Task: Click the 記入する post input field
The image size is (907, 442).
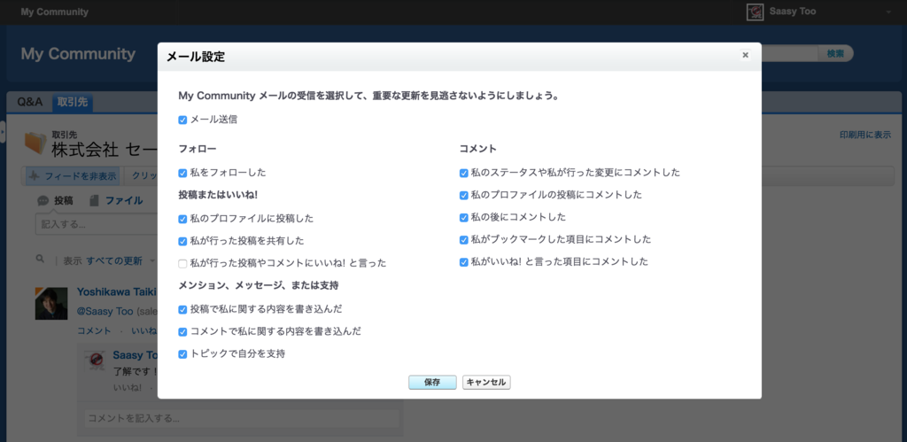Action: coord(96,224)
